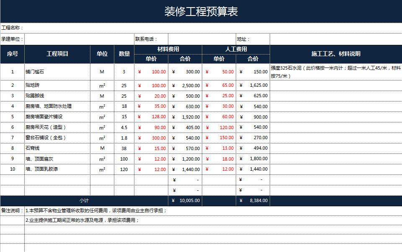The height and width of the screenshot is (252, 402).
Task: Click the 小计 subtotal label cell
Action: [84, 200]
